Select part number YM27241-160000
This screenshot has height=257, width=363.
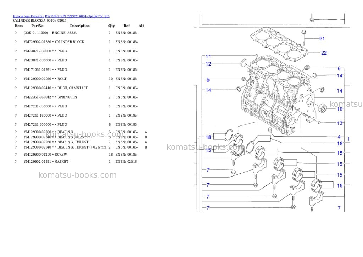pos(37,116)
